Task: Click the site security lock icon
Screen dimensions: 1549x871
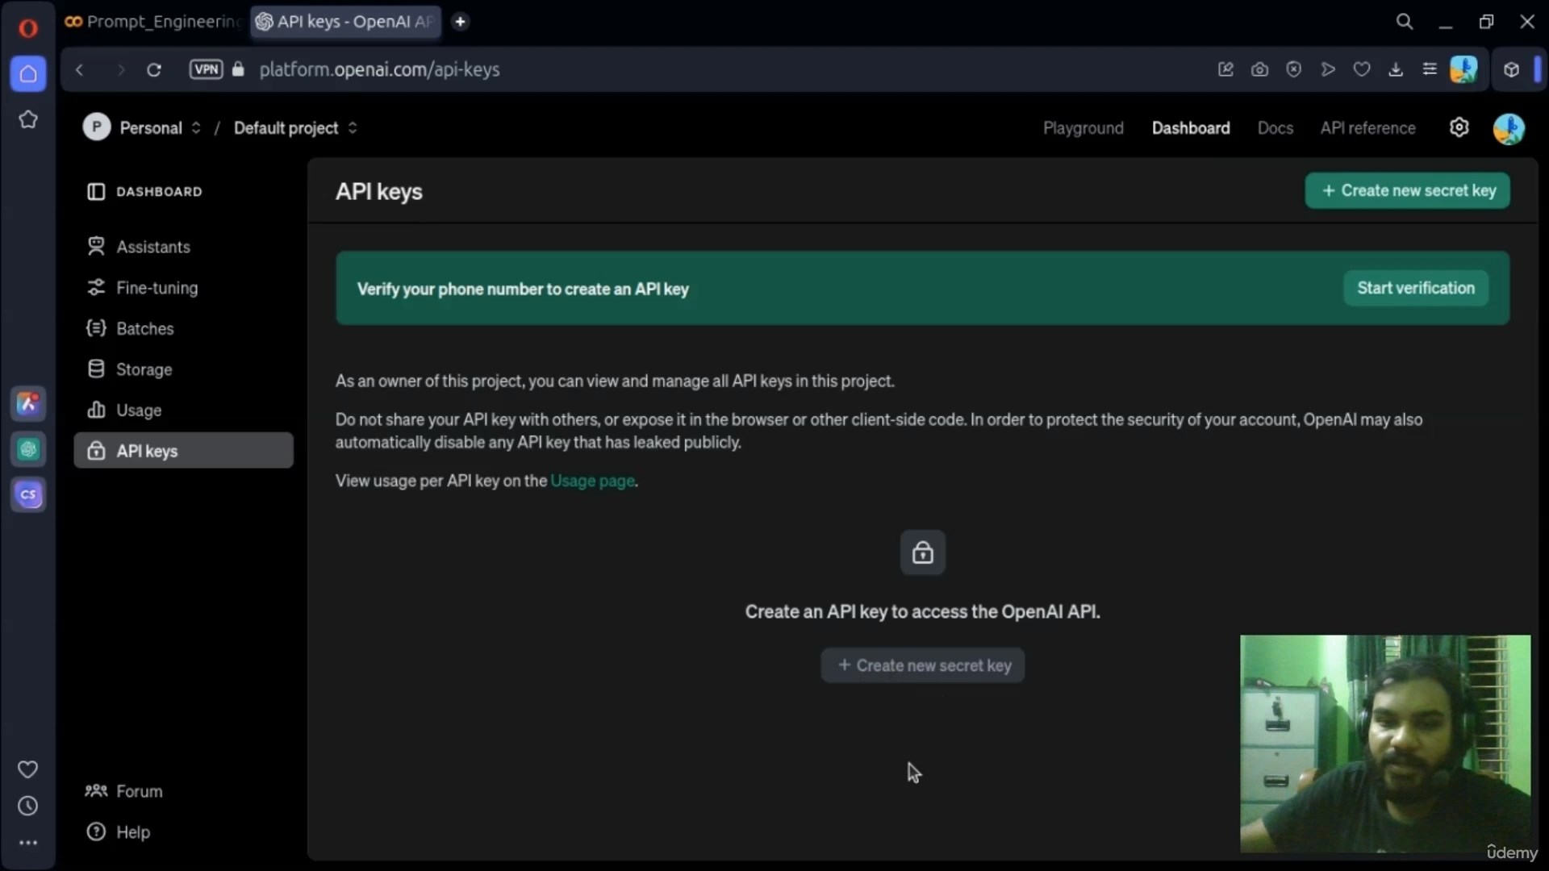Action: pyautogui.click(x=238, y=69)
